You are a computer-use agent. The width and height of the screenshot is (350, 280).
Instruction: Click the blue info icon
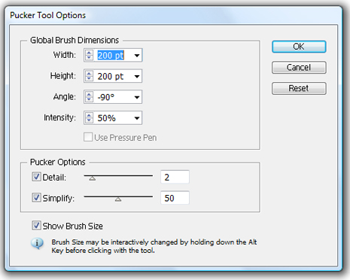point(37,243)
